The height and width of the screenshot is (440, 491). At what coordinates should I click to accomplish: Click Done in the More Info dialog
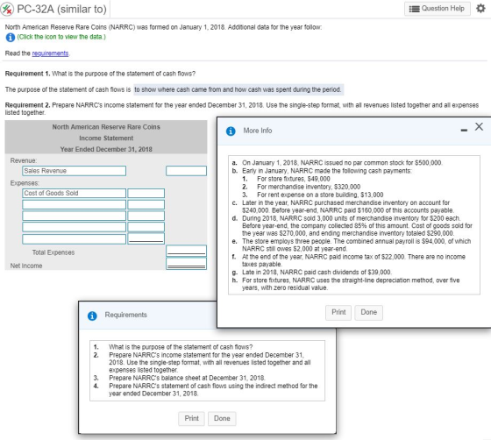(368, 312)
